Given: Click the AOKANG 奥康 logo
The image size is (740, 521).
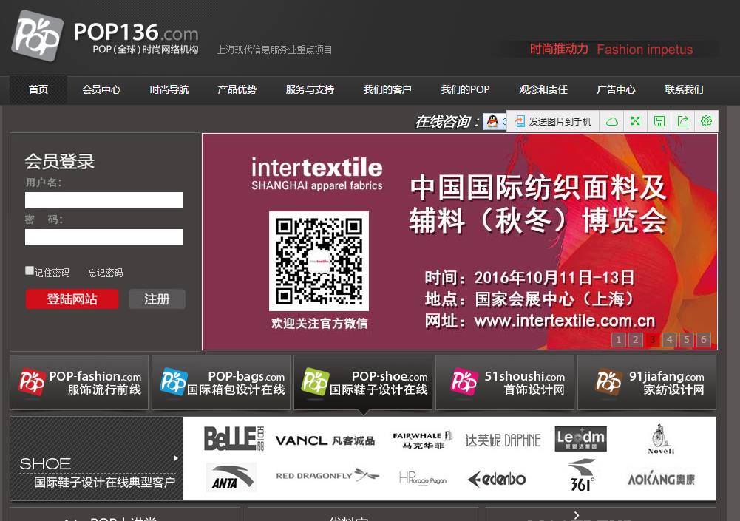Looking at the screenshot, I should click(661, 479).
